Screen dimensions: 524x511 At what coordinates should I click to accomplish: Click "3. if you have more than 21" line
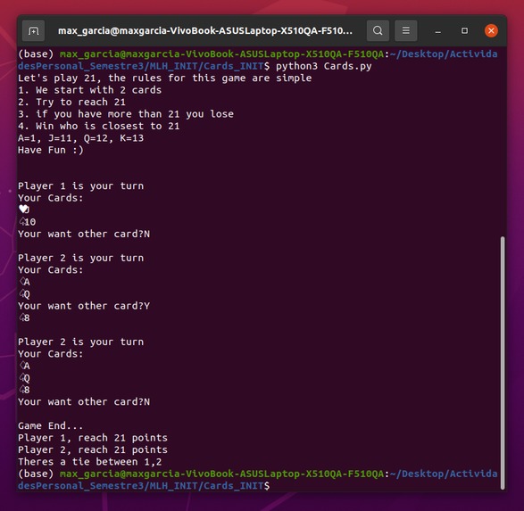[x=126, y=114]
